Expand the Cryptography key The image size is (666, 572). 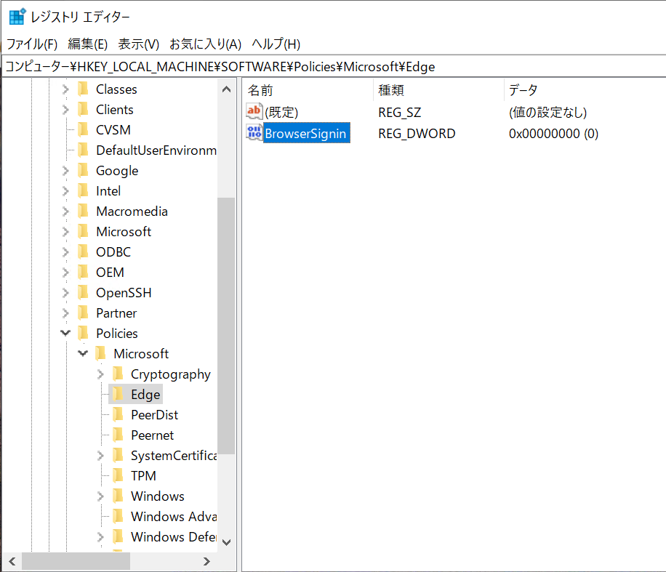(100, 374)
